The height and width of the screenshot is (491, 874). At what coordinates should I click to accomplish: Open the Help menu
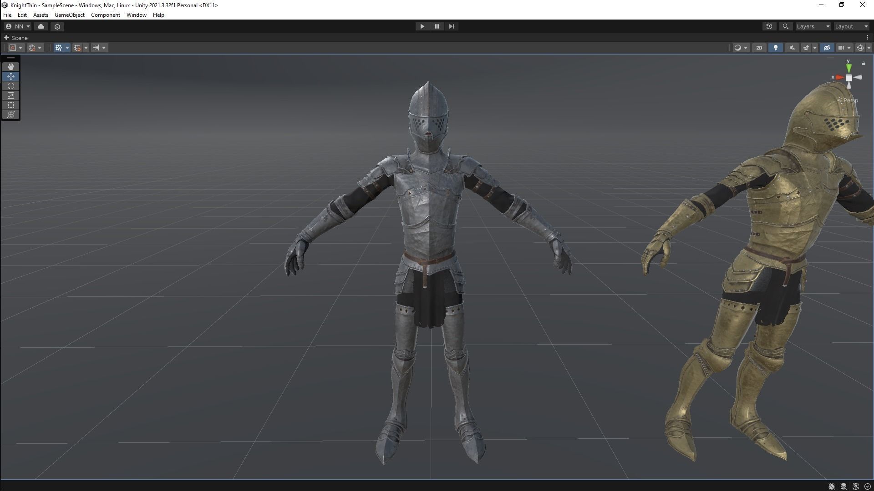pos(158,15)
